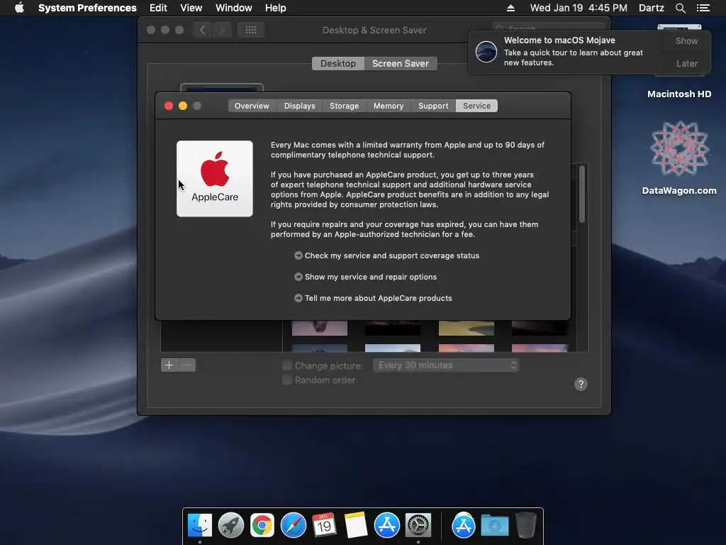726x545 pixels.
Task: Switch to the Overview tab
Action: [x=252, y=106]
